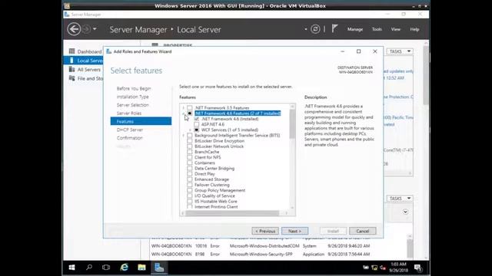Select the Dashboard icon in the sidebar

click(71, 51)
